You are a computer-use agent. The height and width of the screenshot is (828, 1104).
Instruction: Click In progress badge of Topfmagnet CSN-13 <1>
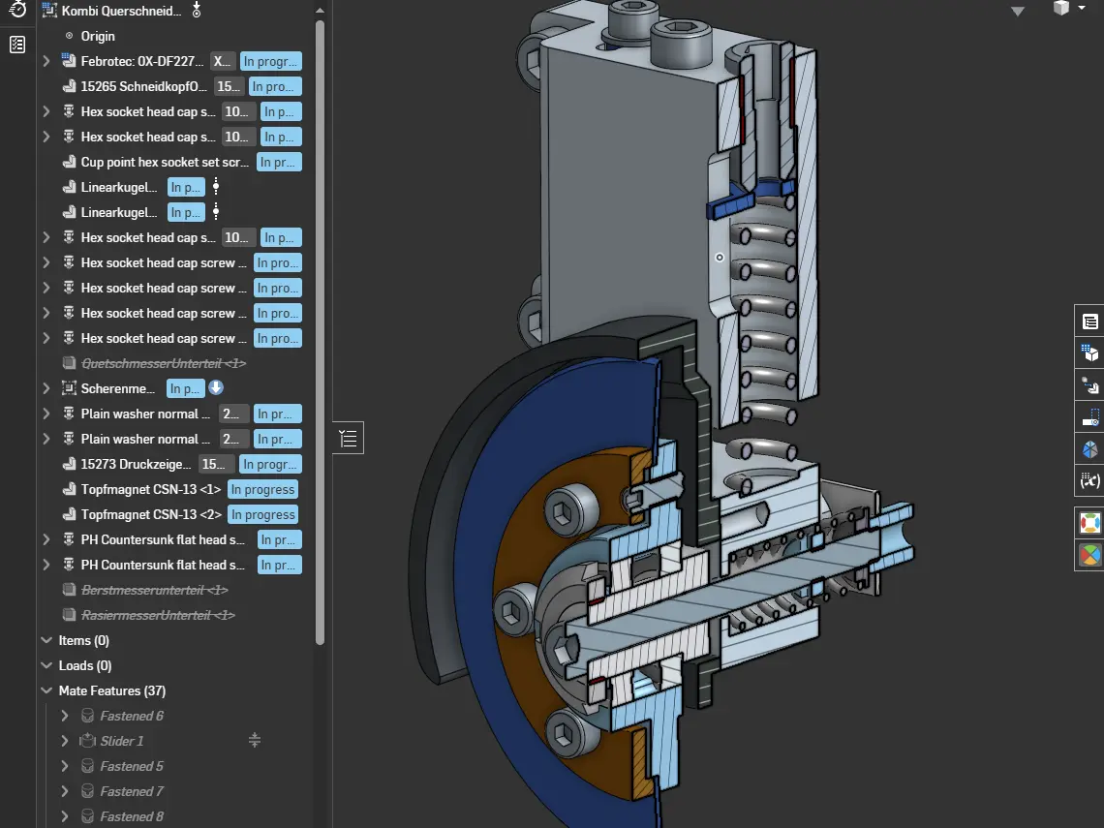pos(262,489)
